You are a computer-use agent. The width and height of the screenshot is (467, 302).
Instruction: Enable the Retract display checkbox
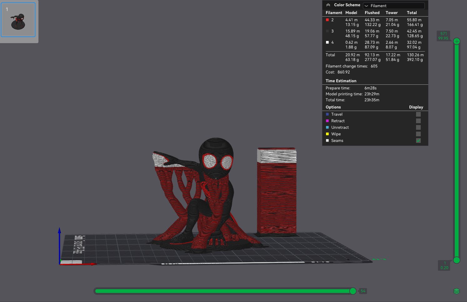pos(418,121)
